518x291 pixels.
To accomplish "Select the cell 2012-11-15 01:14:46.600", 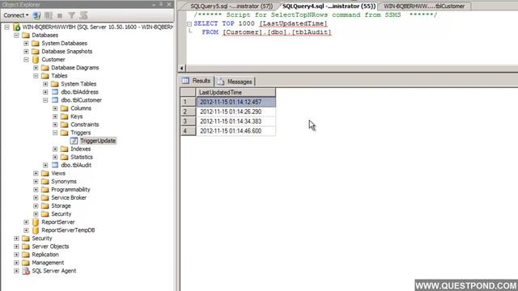I will (236, 131).
